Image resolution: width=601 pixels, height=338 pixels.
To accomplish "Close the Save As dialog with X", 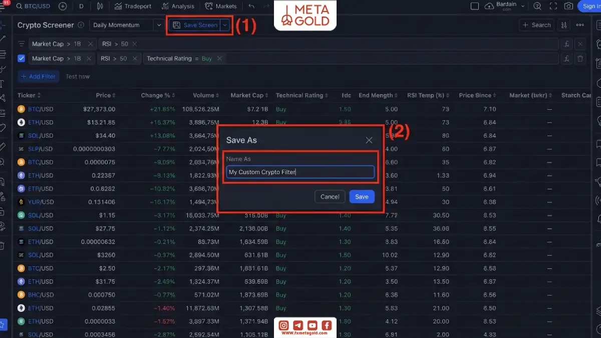I will pyautogui.click(x=369, y=140).
